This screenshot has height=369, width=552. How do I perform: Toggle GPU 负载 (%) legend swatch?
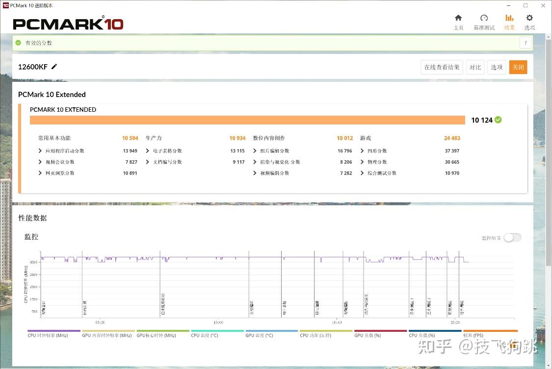coord(381,331)
